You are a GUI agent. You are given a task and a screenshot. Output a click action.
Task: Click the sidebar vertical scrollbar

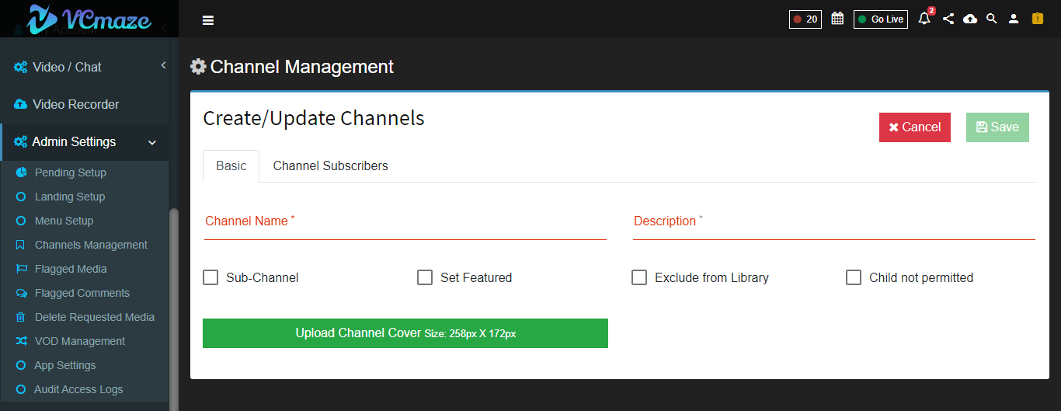click(174, 309)
